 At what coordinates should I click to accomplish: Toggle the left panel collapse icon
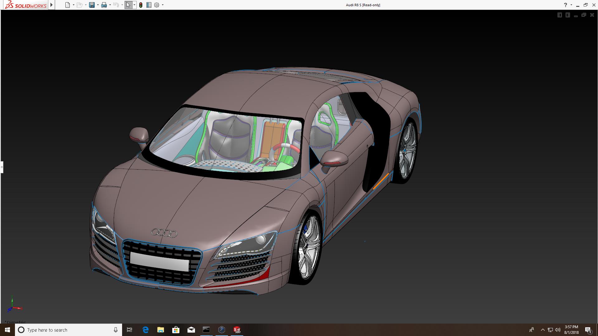560,15
